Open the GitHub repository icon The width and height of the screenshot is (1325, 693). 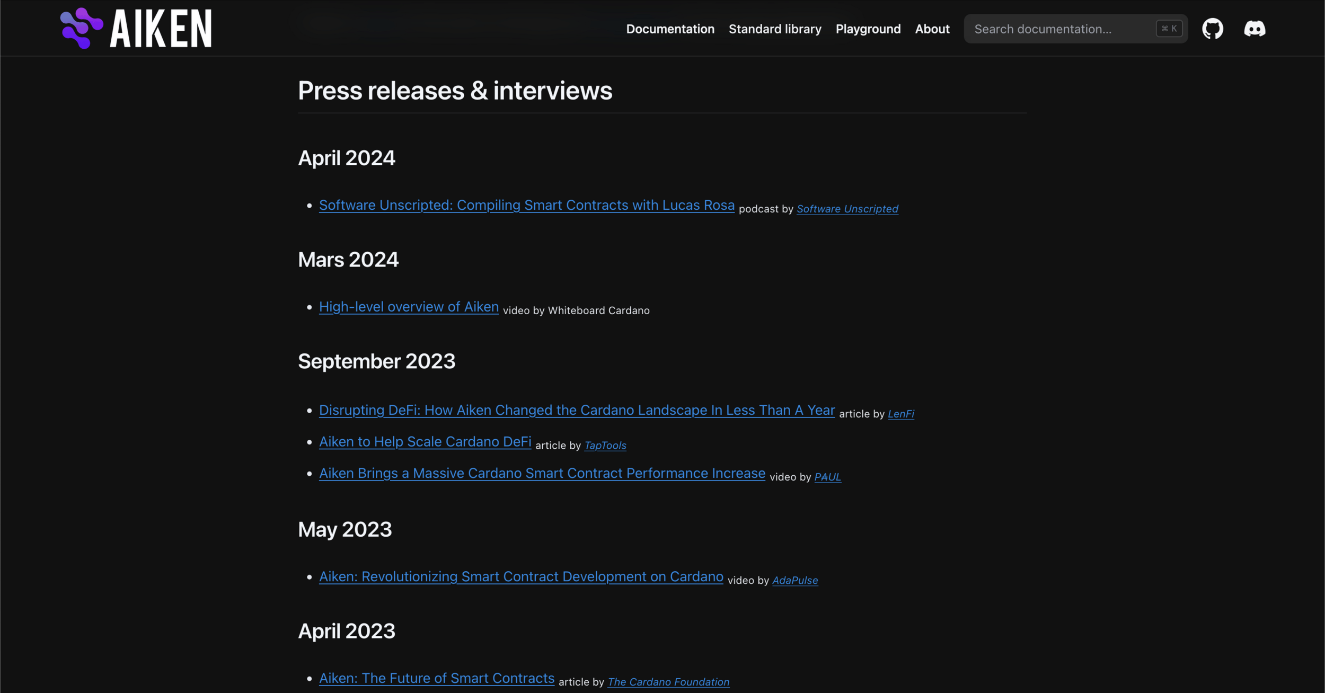click(1212, 29)
